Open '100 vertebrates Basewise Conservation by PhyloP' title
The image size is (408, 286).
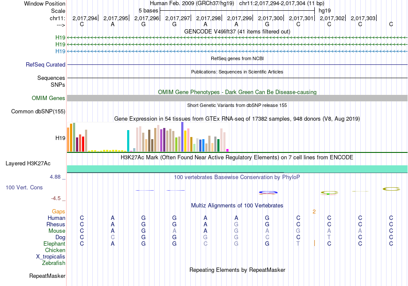(237, 177)
